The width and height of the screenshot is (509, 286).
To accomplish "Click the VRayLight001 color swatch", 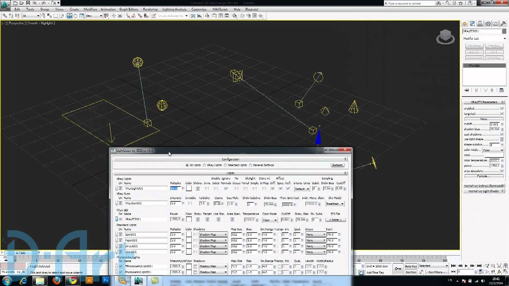I will coord(189,188).
